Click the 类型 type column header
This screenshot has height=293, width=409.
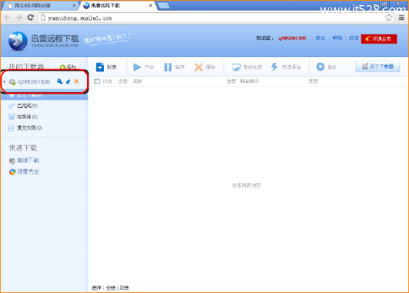[123, 81]
